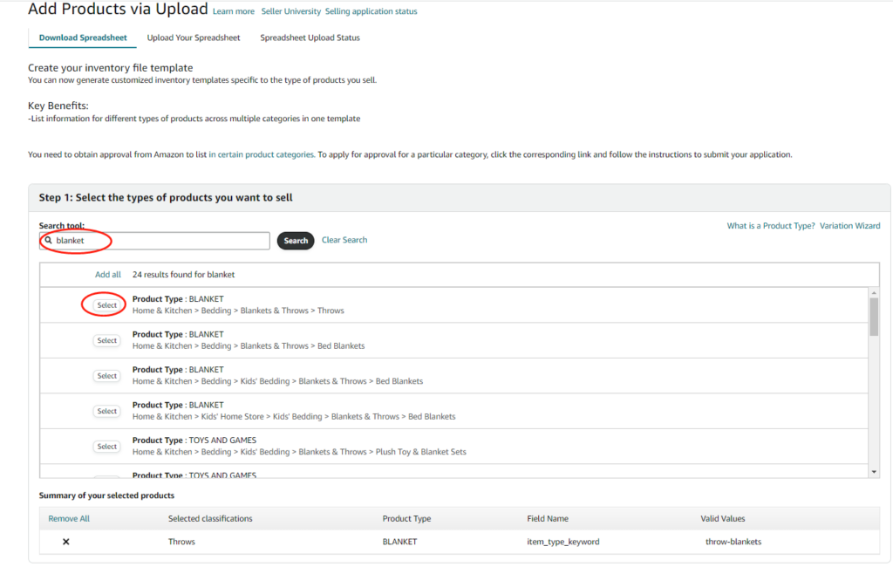
Task: Click '24 results found for blanket' text
Action: (x=183, y=275)
